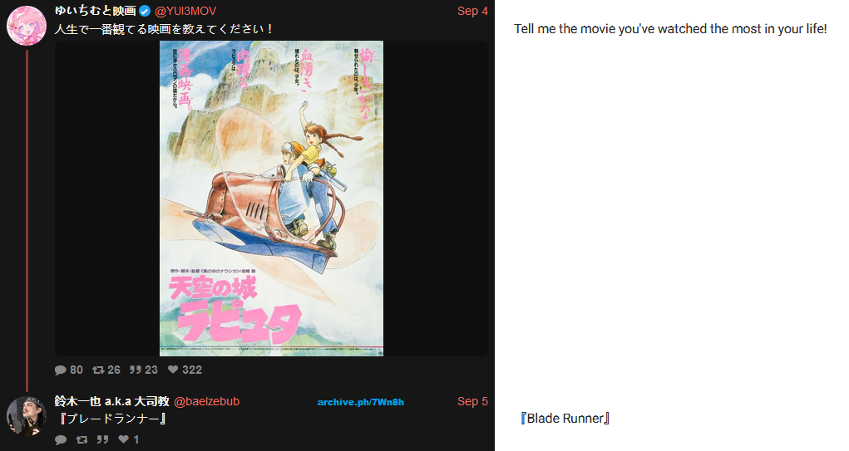Screen dimensions: 849x451
Task: Click the retweet icon under the Blade Runner reply
Action: pos(81,439)
